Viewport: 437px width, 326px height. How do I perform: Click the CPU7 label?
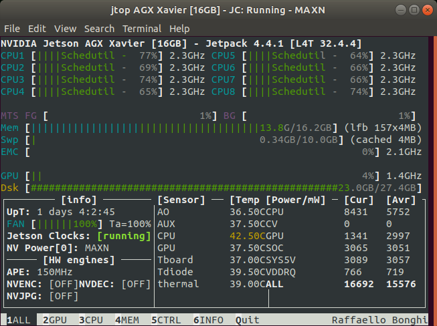coord(224,79)
